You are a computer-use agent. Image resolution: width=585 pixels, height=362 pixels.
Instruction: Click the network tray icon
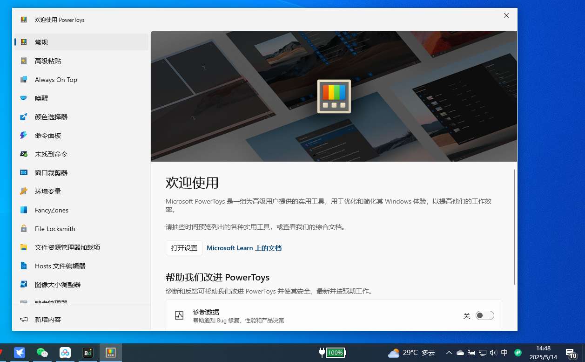[482, 353]
